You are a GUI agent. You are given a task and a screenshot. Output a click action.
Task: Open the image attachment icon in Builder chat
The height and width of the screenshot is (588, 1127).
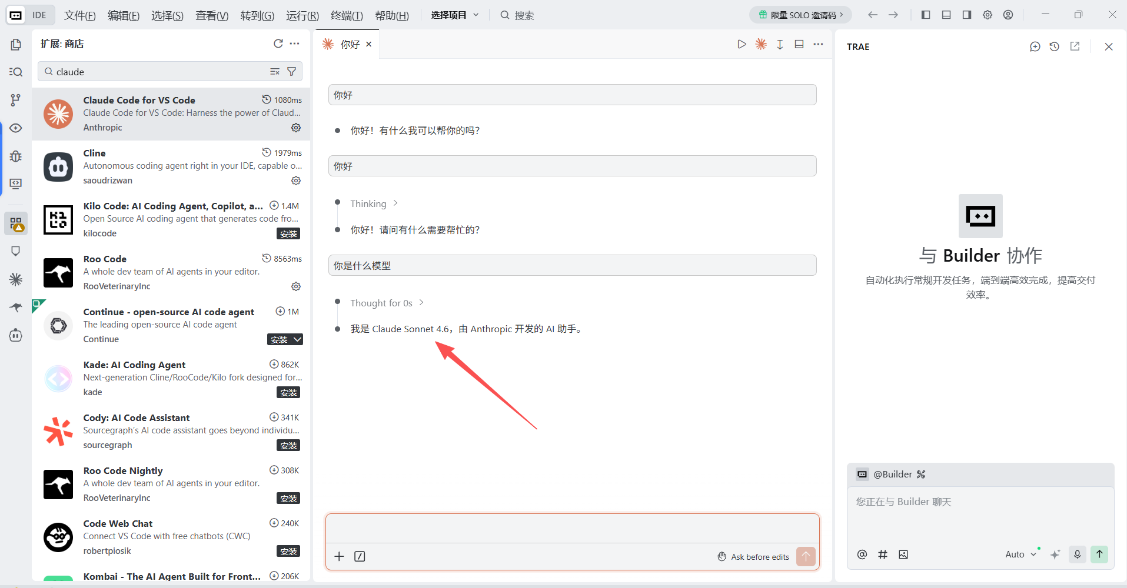click(905, 554)
